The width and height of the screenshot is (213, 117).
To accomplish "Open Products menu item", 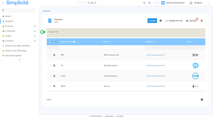I will tap(9, 26).
